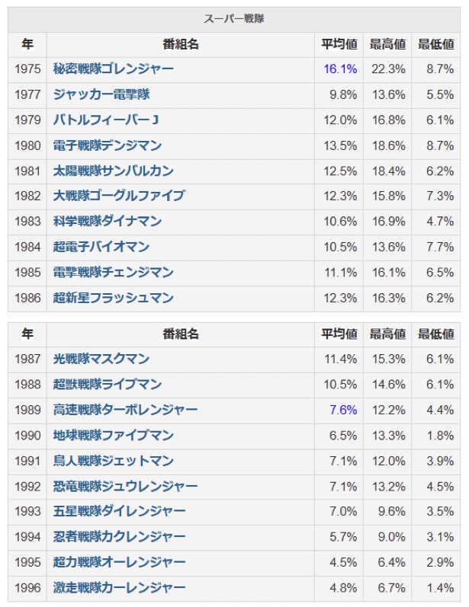Screen dimensions: 469x607
Task: Click the 平均値 header in the first table
Action: coord(339,44)
